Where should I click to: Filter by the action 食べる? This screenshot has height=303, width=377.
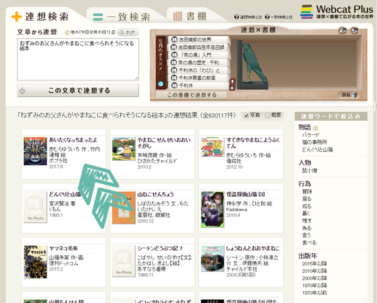click(x=309, y=243)
